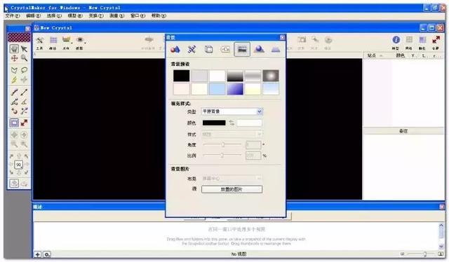The height and width of the screenshot is (262, 449).
Task: Expand the 类型 fill type dropdown
Action: pos(260,111)
